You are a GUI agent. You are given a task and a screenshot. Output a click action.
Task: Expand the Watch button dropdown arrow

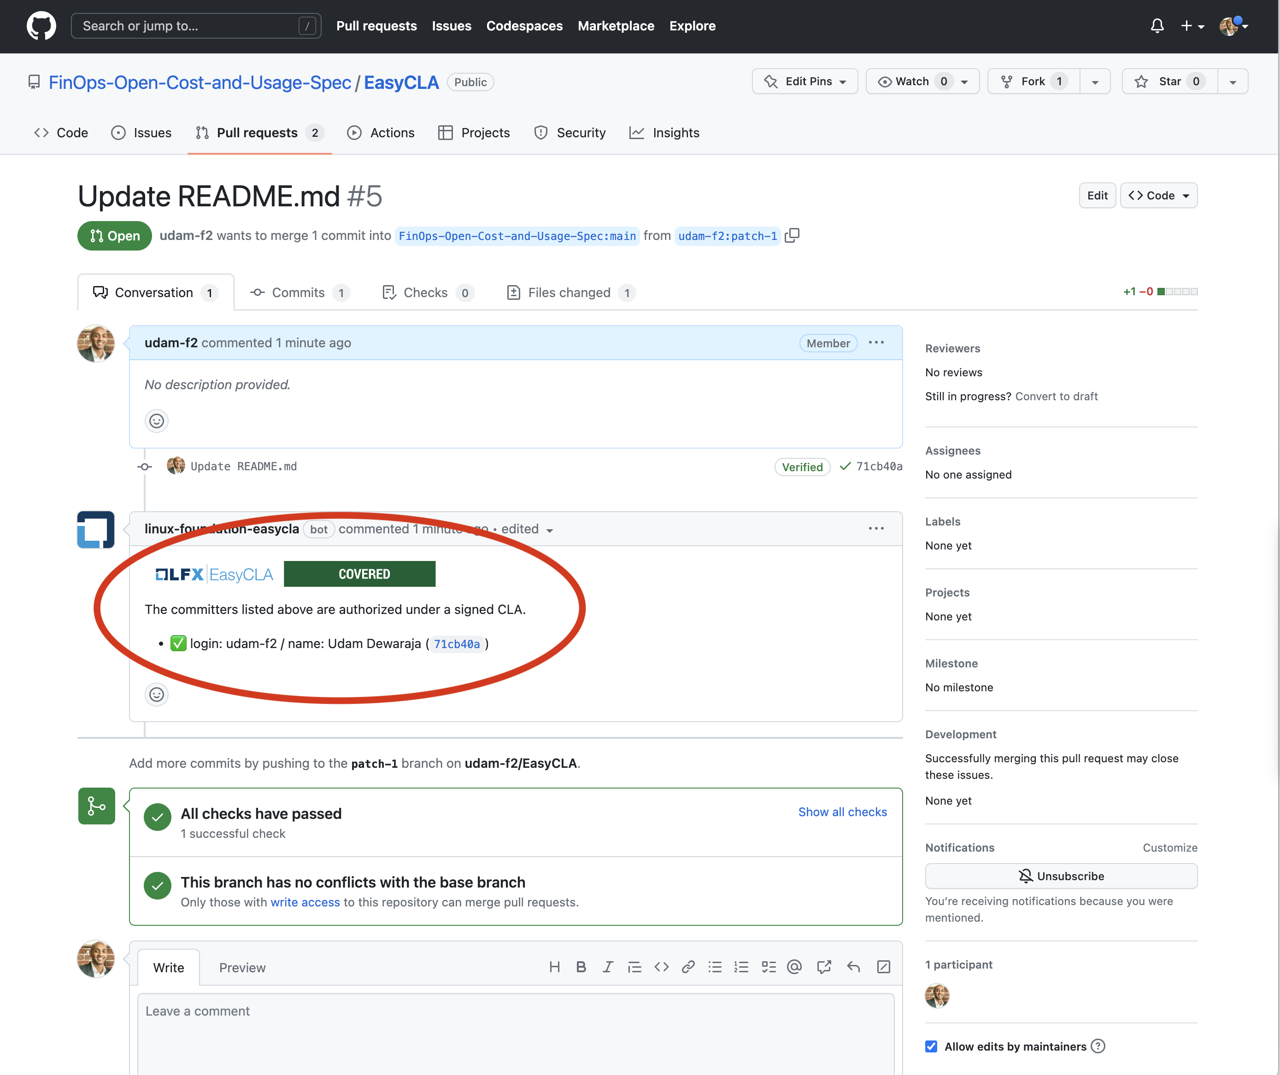click(965, 81)
